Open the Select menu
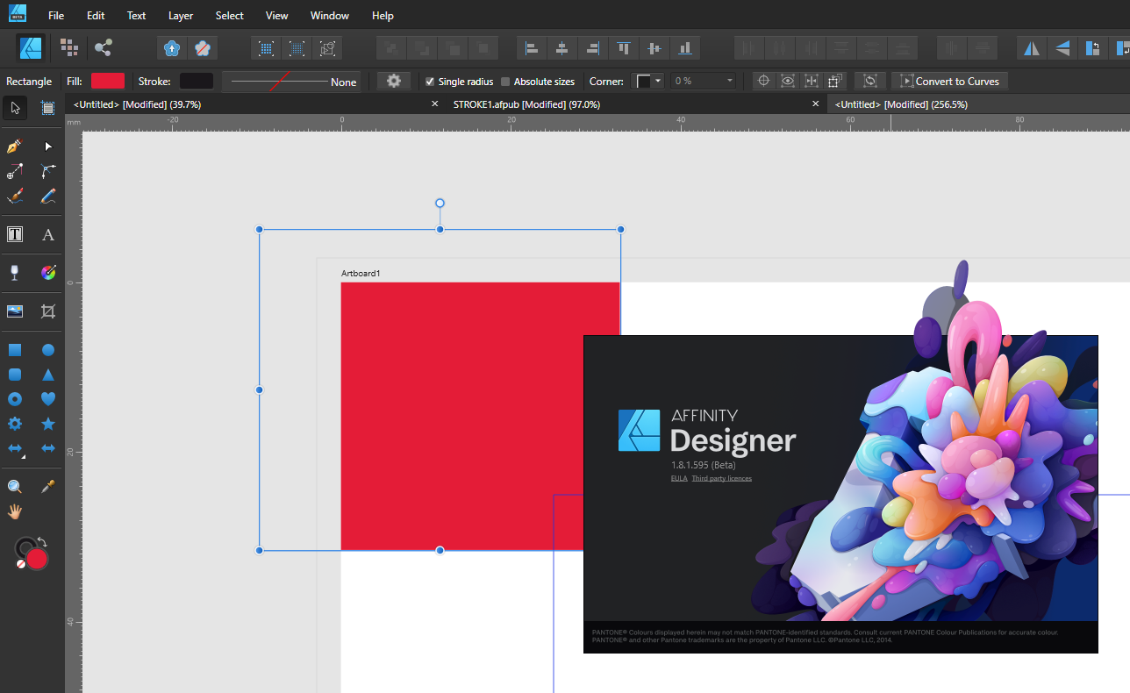The height and width of the screenshot is (693, 1130). pyautogui.click(x=230, y=16)
